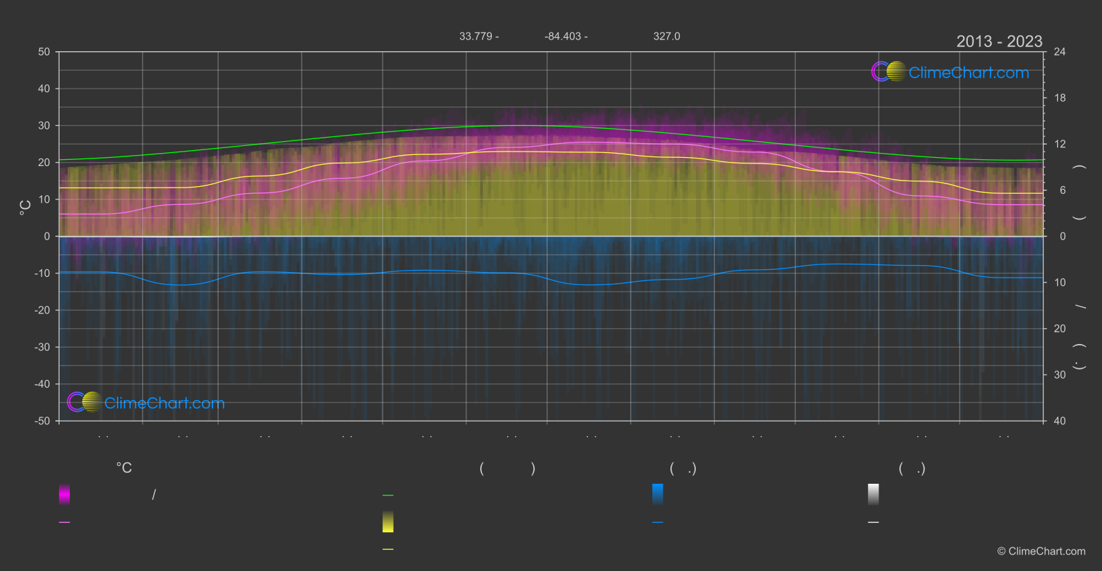This screenshot has height=571, width=1102.
Task: Click the °C legend heading
Action: (x=124, y=469)
